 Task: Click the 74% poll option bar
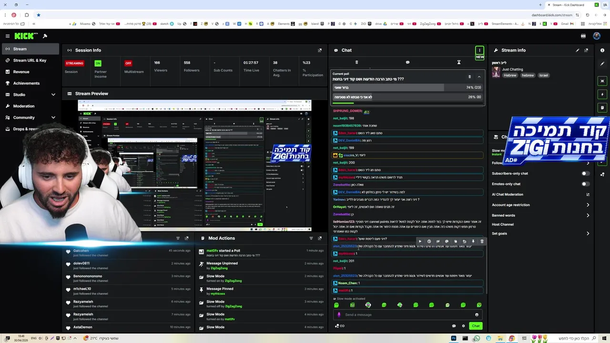pos(407,88)
